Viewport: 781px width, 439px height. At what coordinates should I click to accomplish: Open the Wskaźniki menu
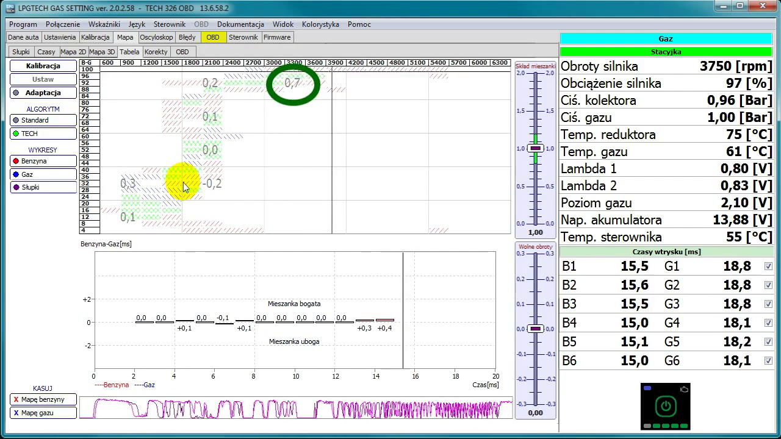(104, 24)
